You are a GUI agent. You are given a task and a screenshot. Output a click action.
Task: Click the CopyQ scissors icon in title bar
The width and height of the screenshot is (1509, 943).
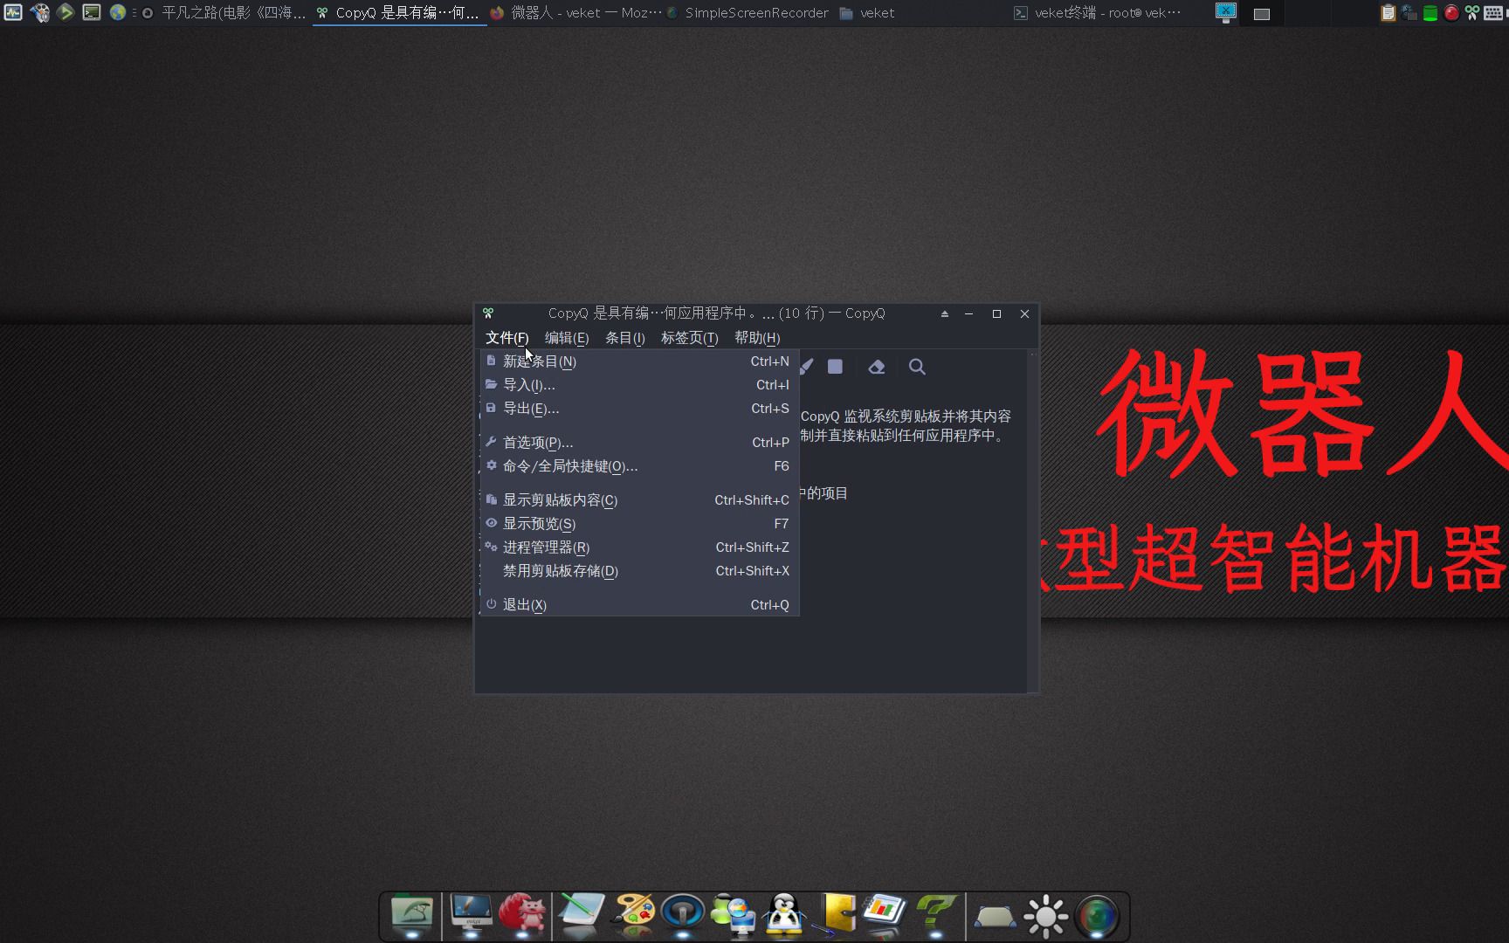(488, 313)
